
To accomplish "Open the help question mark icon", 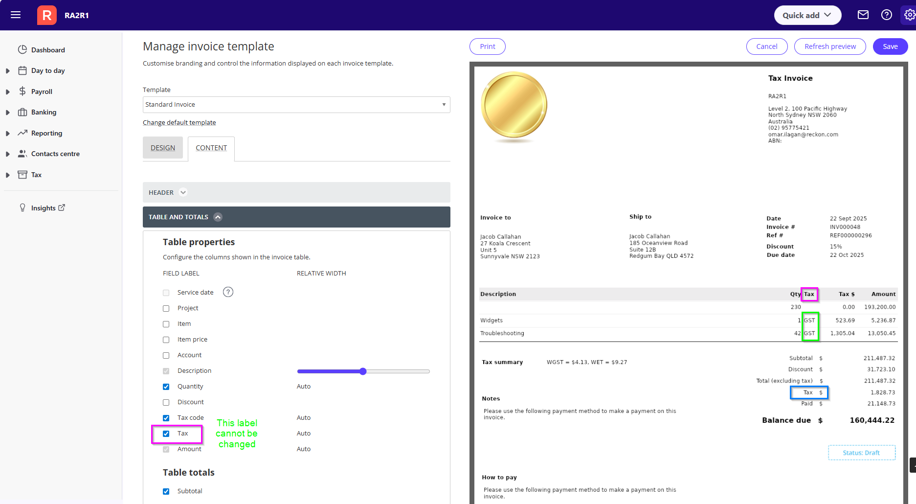I will 887,15.
